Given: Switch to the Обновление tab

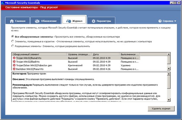Looking at the screenshot, I should (x=46, y=21).
